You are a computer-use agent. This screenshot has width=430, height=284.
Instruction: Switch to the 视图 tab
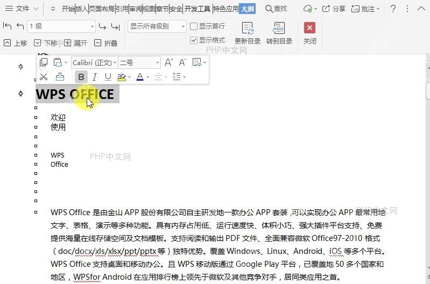[x=149, y=9]
